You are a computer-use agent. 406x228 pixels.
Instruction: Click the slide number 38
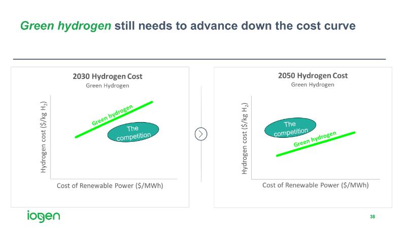[373, 217]
